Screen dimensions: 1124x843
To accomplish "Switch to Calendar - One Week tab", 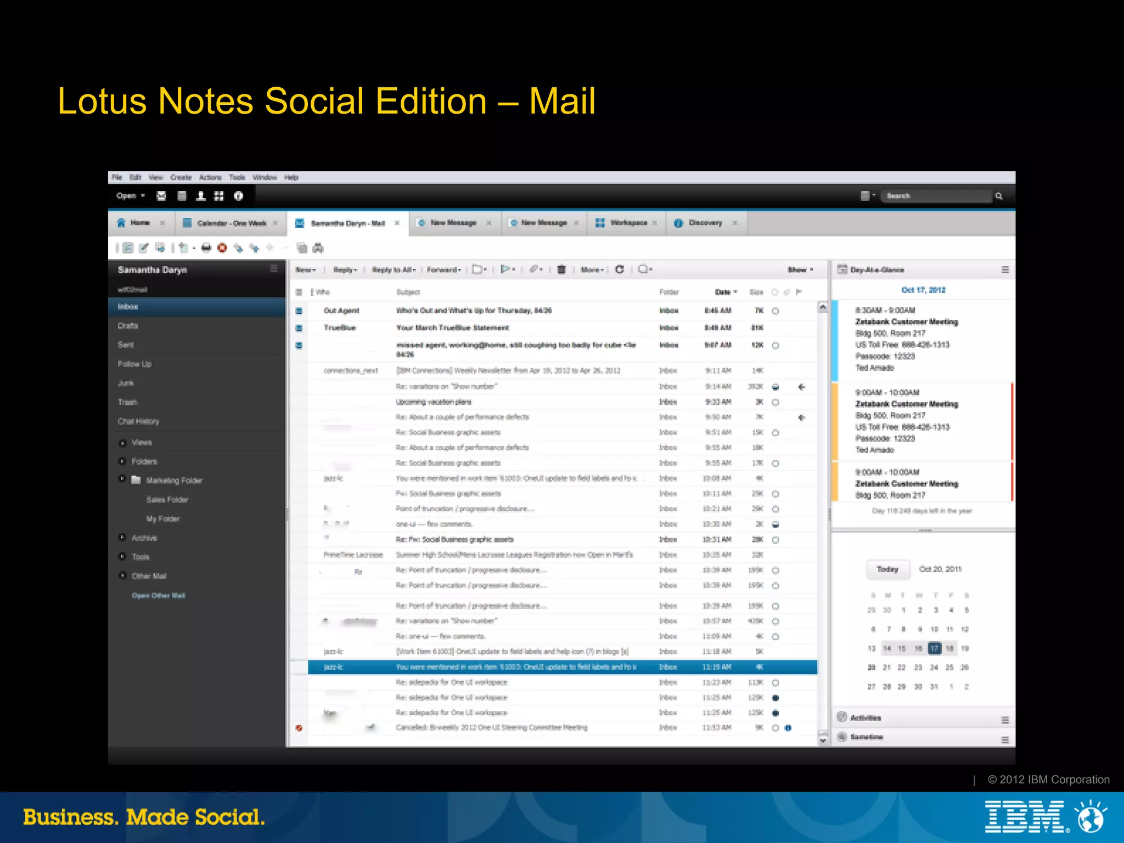I will click(x=231, y=223).
